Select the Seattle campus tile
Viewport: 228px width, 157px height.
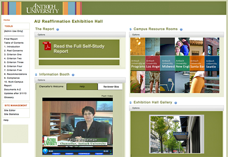(x=212, y=65)
